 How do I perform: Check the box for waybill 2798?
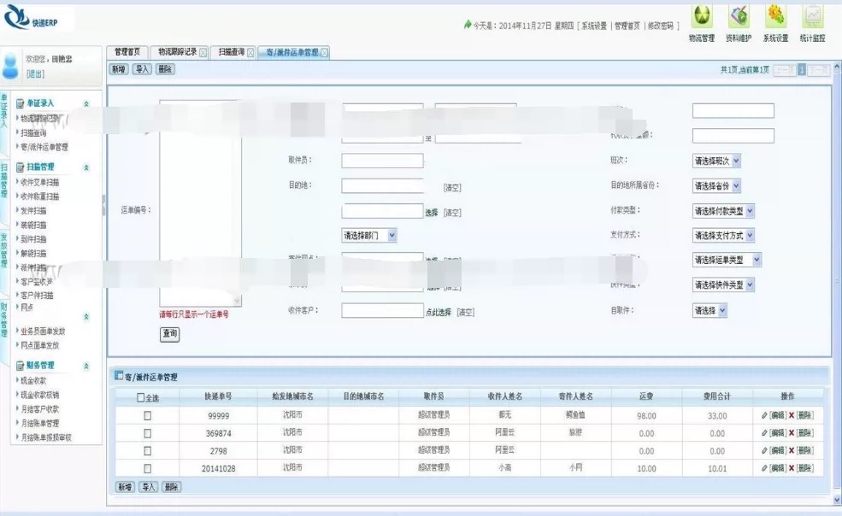coord(148,451)
